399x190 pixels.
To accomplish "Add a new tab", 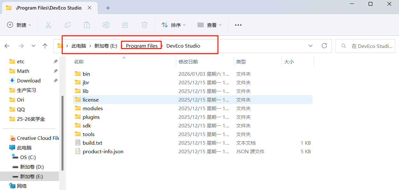I will (x=108, y=8).
